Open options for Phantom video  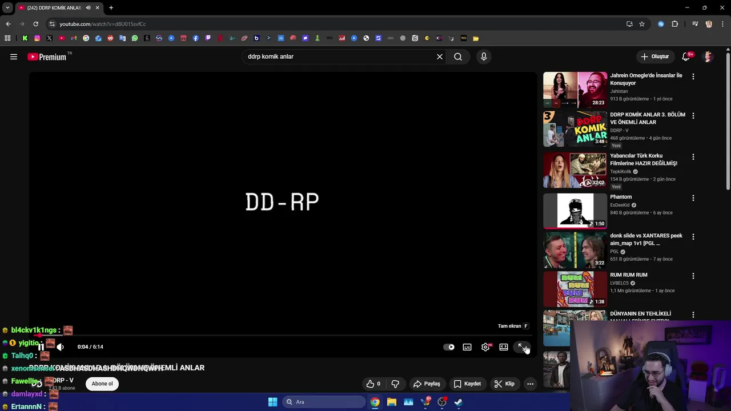point(693,198)
